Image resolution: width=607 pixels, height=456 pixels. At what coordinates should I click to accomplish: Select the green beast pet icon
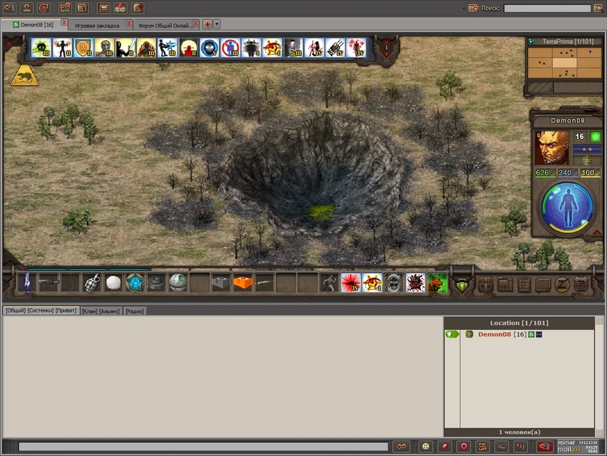[x=437, y=283]
